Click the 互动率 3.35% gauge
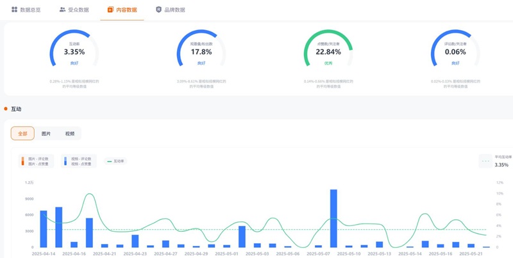This screenshot has width=513, height=258. coord(74,51)
